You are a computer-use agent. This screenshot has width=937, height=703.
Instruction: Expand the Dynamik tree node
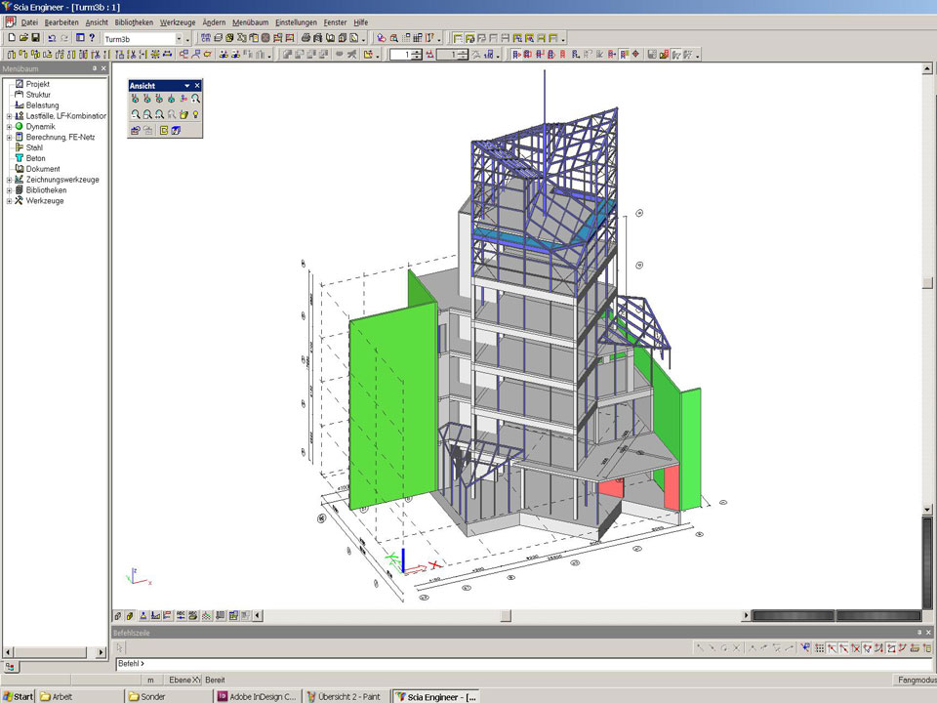pyautogui.click(x=9, y=127)
